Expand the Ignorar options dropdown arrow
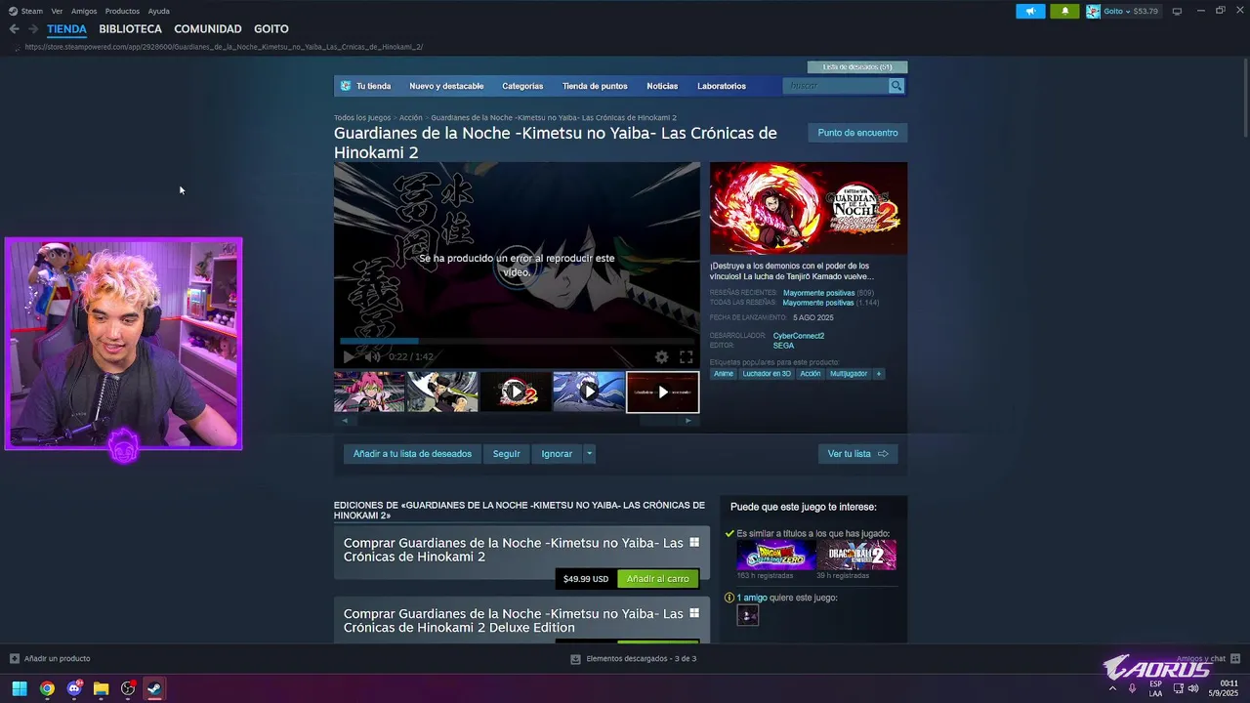This screenshot has height=703, width=1250. [x=589, y=454]
